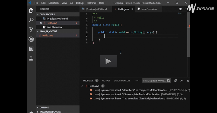Open the Source Control view icon
This screenshot has height=113, width=217.
pos(31,29)
